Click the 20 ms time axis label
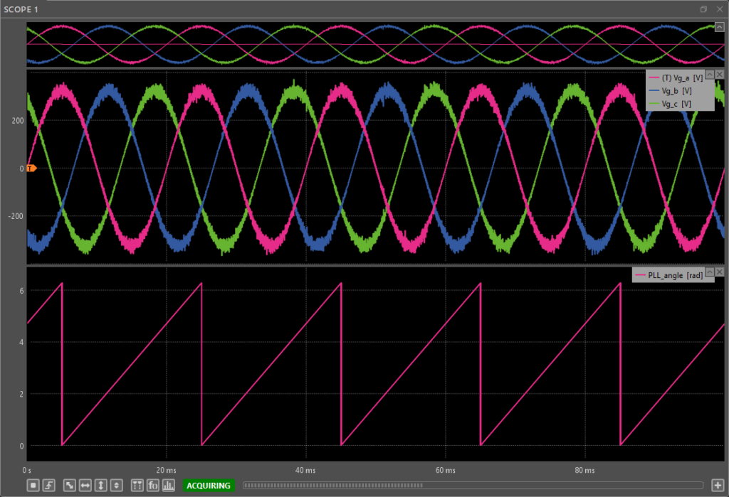 (x=166, y=470)
